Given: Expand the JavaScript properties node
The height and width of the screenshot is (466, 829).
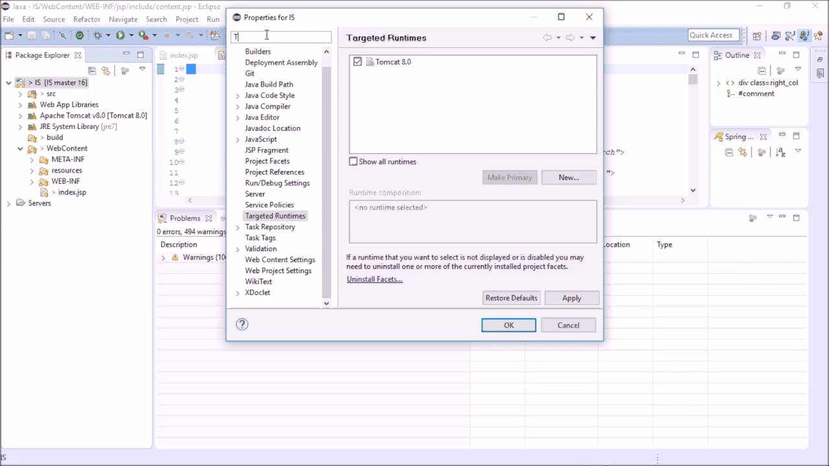Looking at the screenshot, I should (238, 140).
